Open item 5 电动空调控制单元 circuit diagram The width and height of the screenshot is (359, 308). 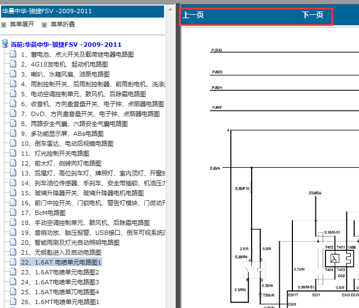pos(84,94)
